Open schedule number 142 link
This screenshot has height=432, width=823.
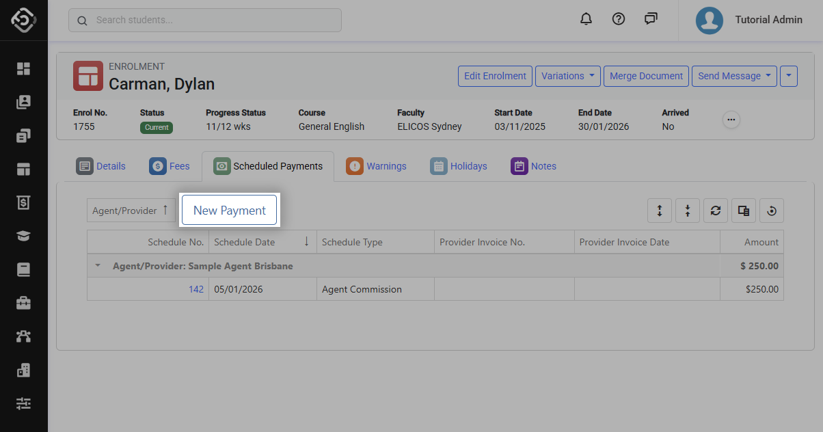click(196, 289)
